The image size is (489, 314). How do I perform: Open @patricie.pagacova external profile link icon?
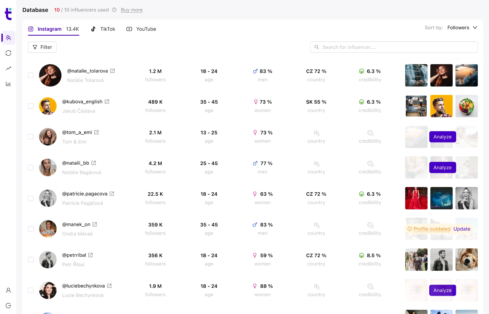tap(112, 194)
